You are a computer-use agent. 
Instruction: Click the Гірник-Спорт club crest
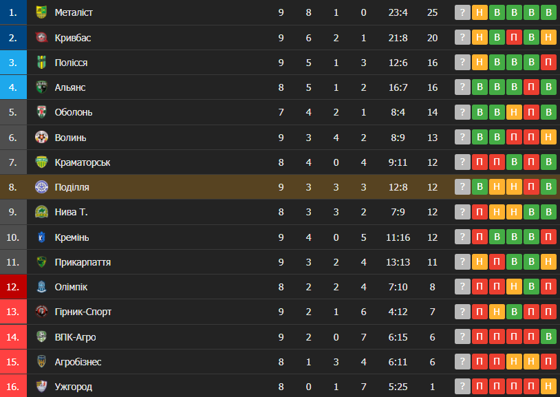41,312
